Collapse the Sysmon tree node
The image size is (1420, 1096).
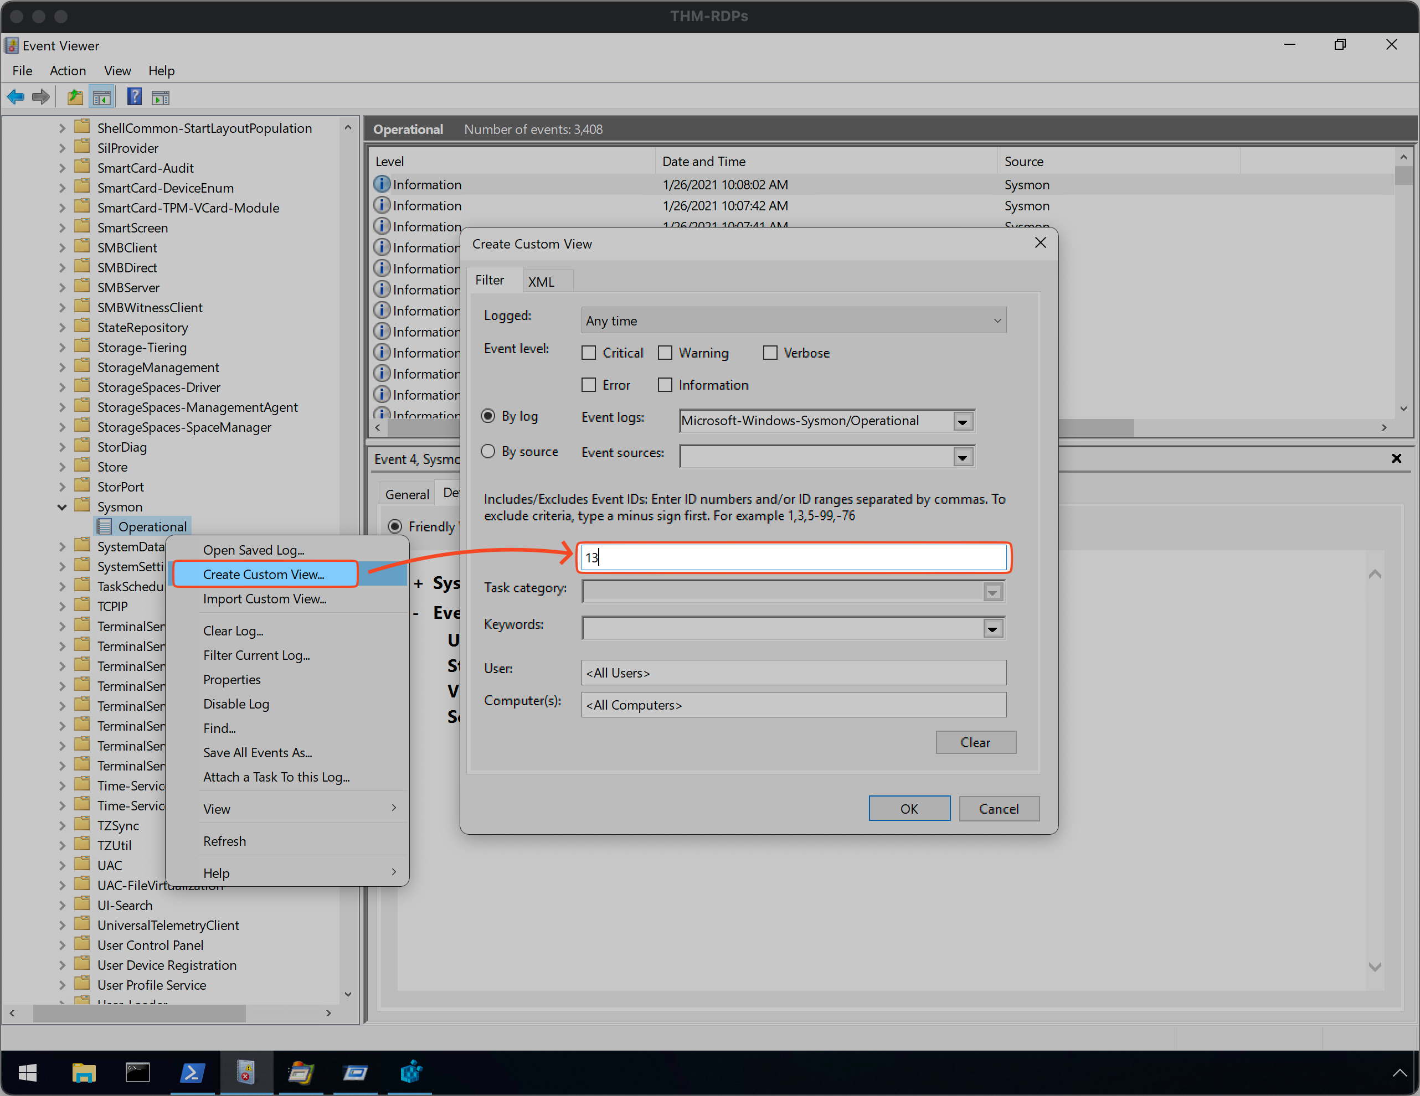(x=62, y=506)
